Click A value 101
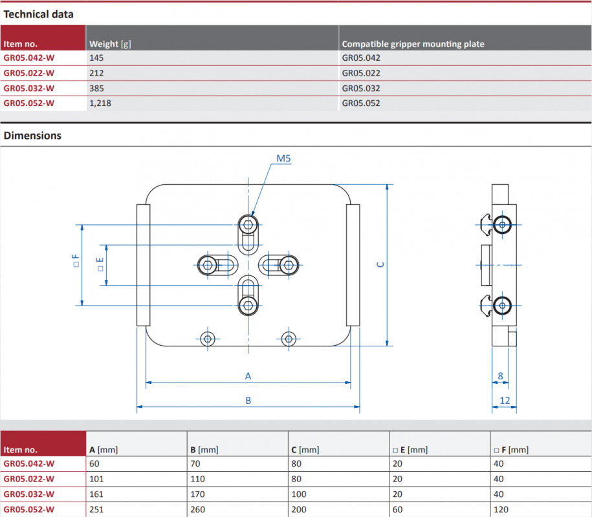This screenshot has height=517, width=592. 96,479
